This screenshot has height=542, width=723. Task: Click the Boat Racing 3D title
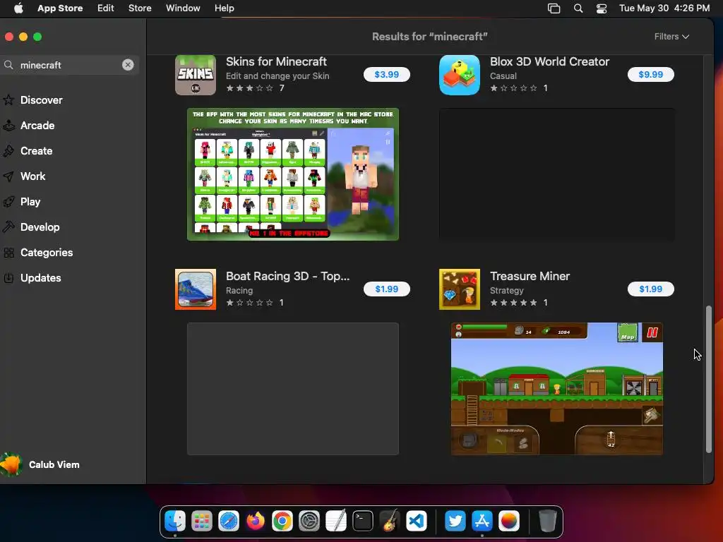[288, 276]
